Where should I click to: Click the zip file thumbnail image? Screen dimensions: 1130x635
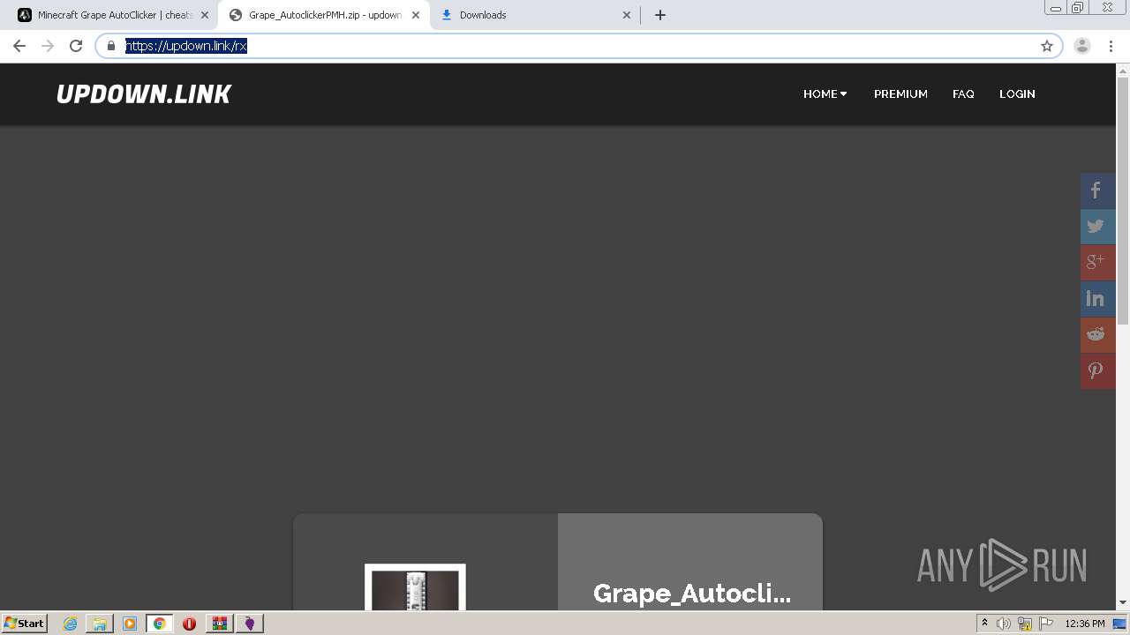415,587
